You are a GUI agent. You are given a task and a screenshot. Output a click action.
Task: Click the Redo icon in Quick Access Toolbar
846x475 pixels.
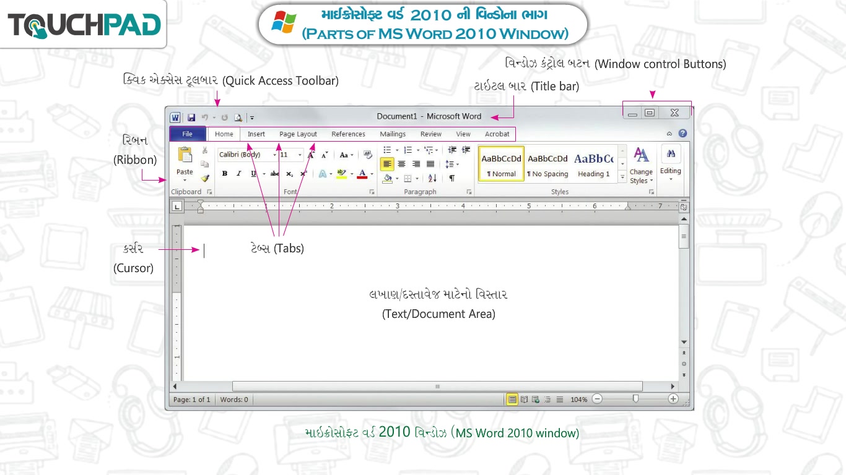coord(224,117)
